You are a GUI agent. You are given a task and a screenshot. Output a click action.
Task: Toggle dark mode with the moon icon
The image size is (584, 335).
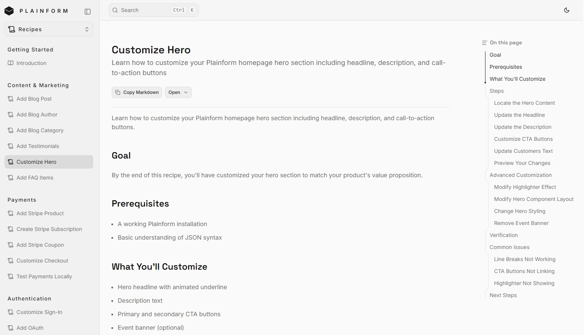[567, 10]
